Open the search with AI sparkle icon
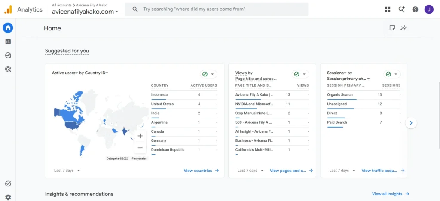Viewport: 440px width, 201px height. point(402,9)
